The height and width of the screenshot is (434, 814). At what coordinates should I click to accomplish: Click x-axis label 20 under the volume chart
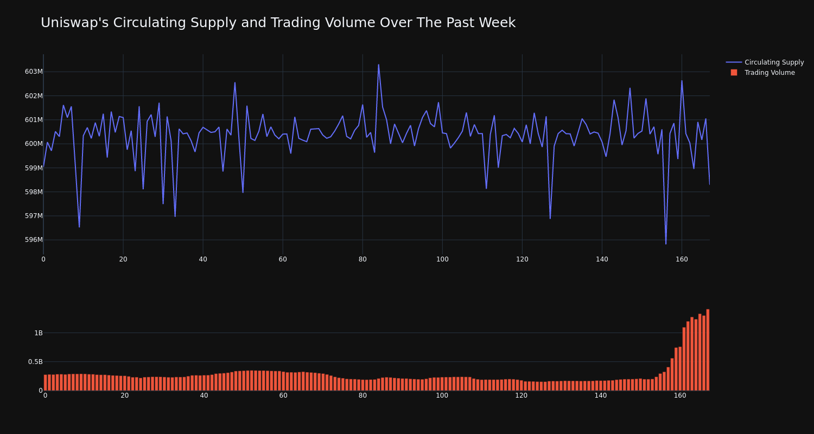[125, 395]
